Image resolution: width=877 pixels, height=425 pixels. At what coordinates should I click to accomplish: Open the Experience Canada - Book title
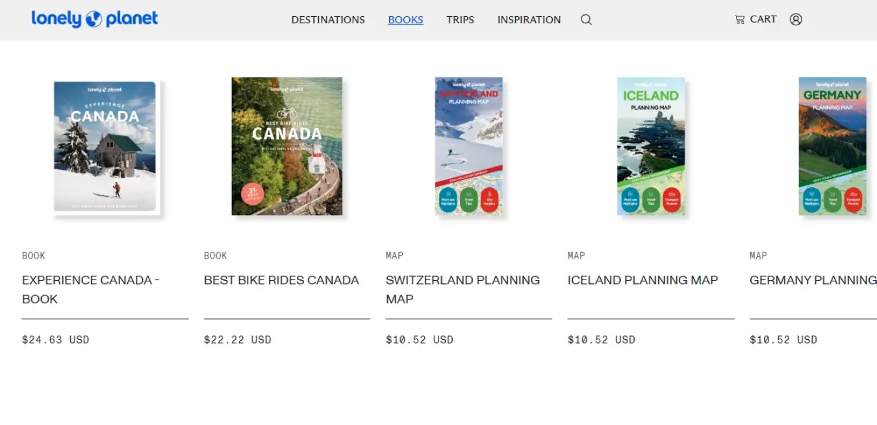tap(91, 289)
